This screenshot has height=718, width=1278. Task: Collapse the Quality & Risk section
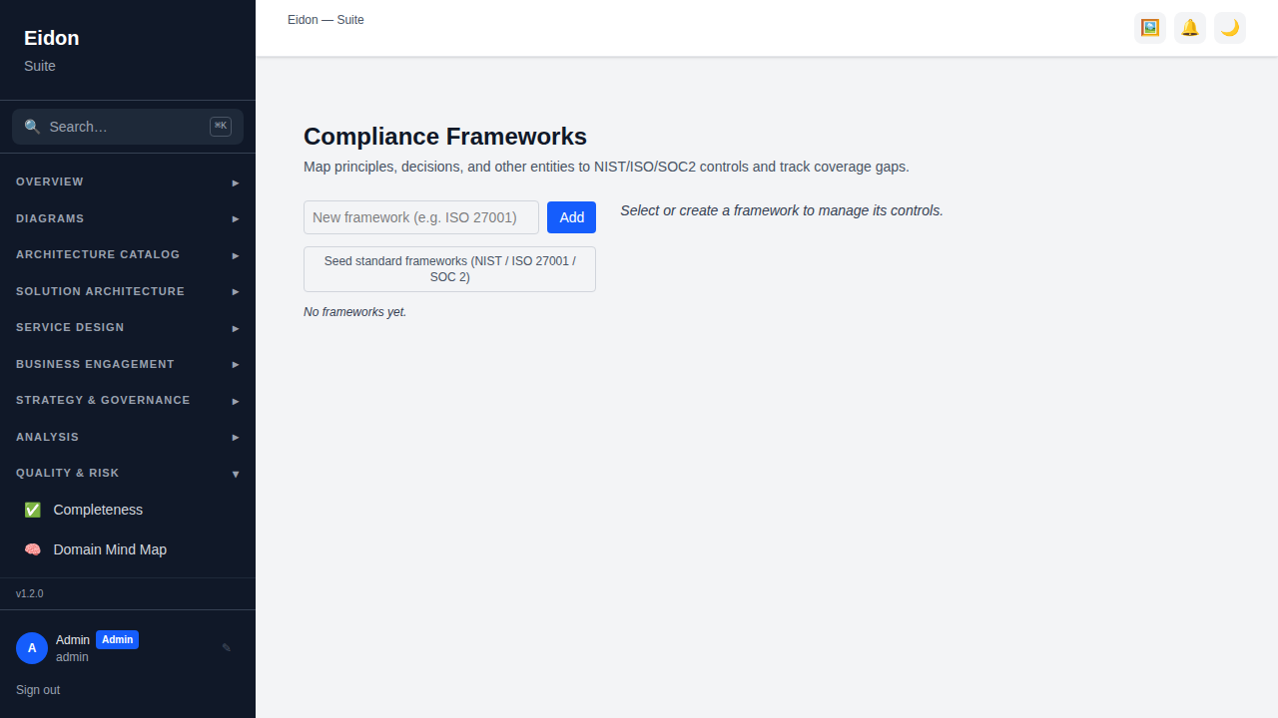128,474
